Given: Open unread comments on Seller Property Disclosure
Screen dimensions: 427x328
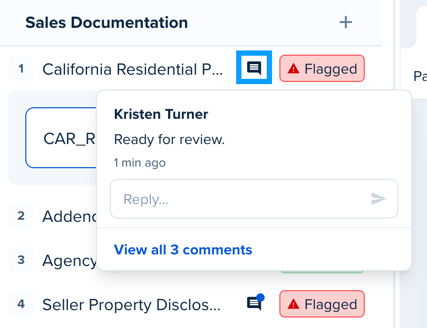Looking at the screenshot, I should click(255, 302).
